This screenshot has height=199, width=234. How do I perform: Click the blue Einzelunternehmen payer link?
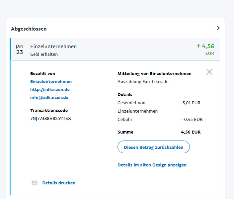tap(51, 81)
